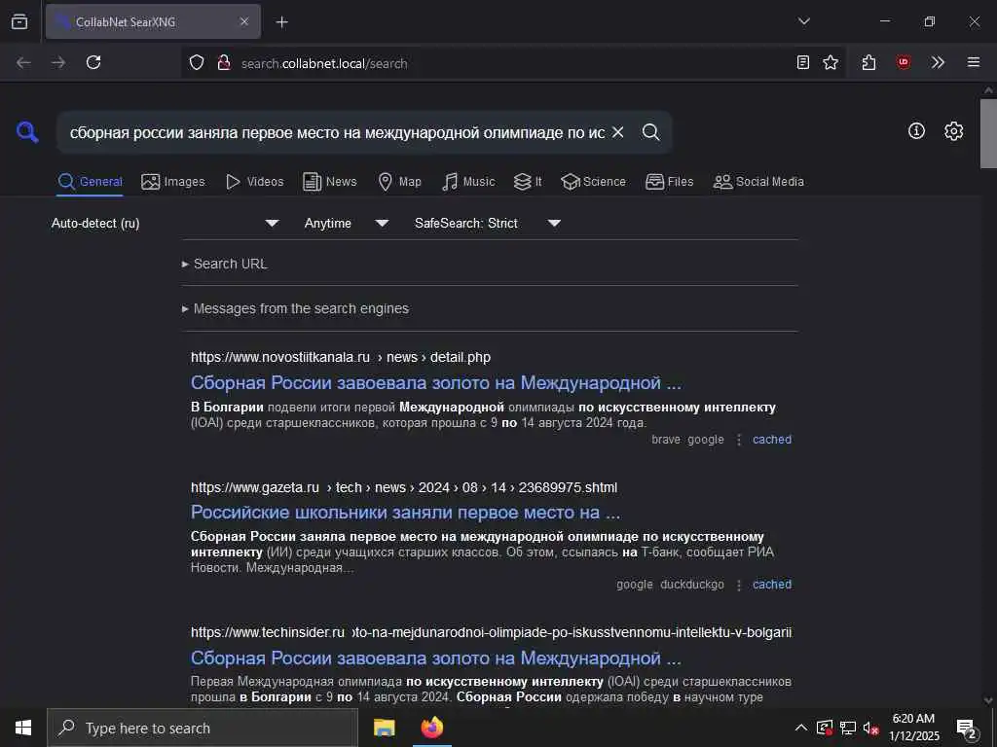This screenshot has height=747, width=997.
Task: Click the https://www.gazeta.ru URL text
Action: [x=255, y=487]
